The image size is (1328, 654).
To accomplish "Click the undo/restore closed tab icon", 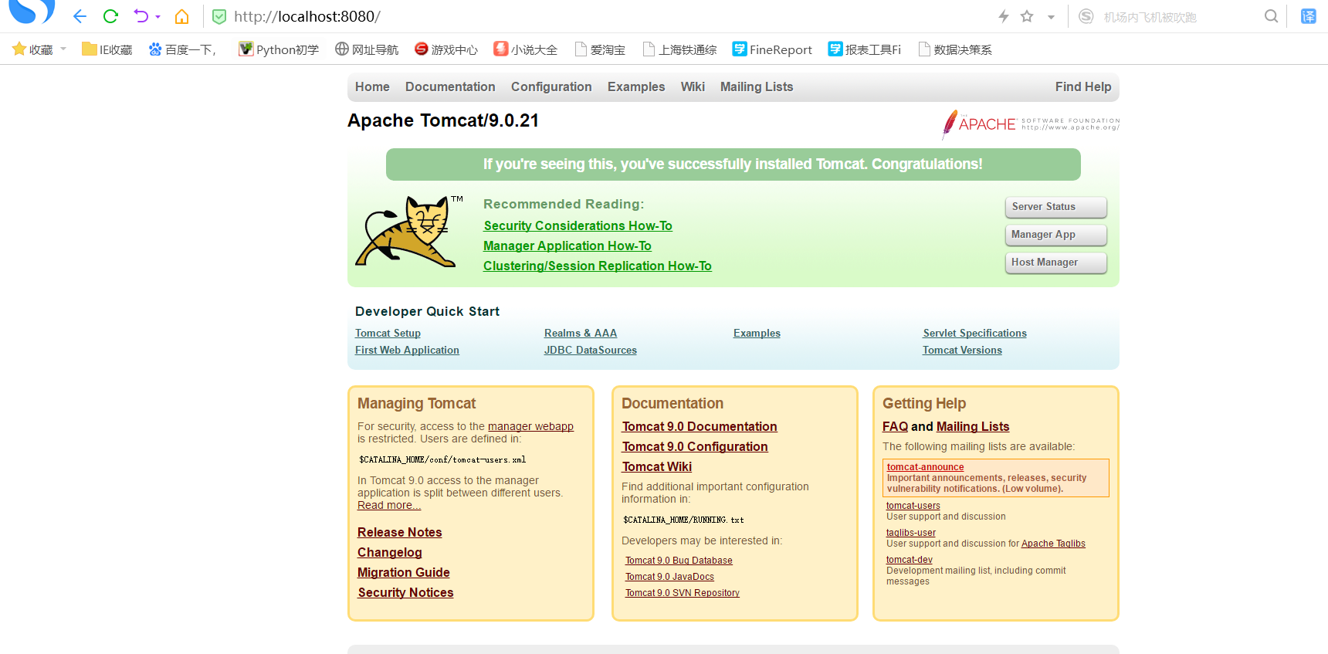I will tap(141, 16).
